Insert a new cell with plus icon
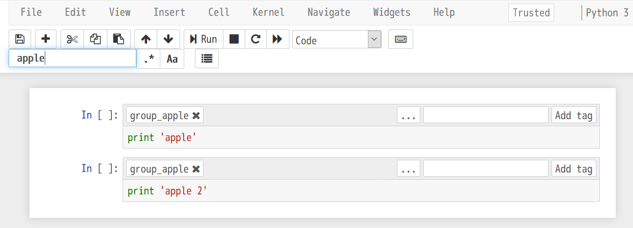Image resolution: width=633 pixels, height=228 pixels. 46,39
